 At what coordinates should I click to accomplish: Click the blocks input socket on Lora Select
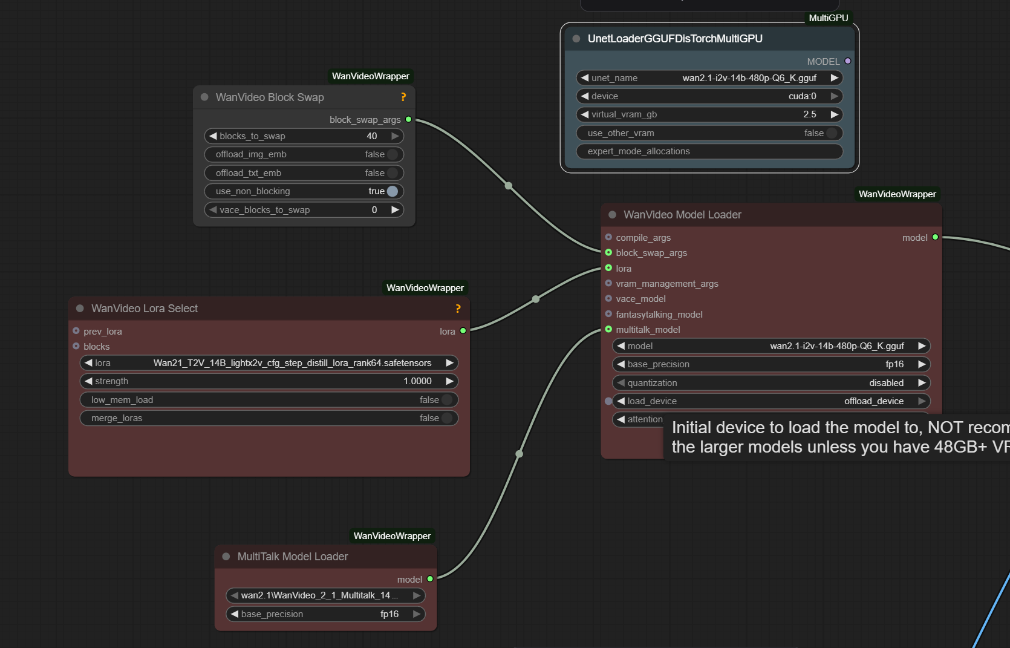(x=76, y=346)
